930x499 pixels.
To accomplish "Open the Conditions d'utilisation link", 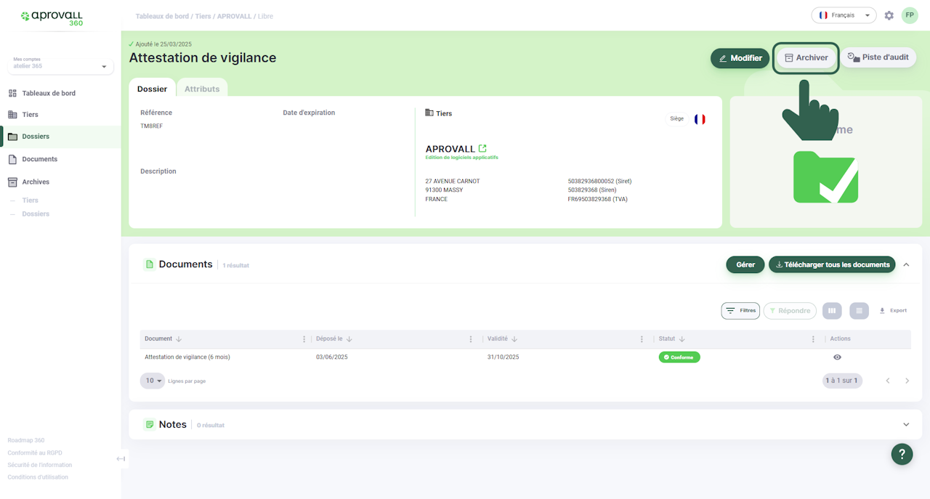I will tap(38, 477).
